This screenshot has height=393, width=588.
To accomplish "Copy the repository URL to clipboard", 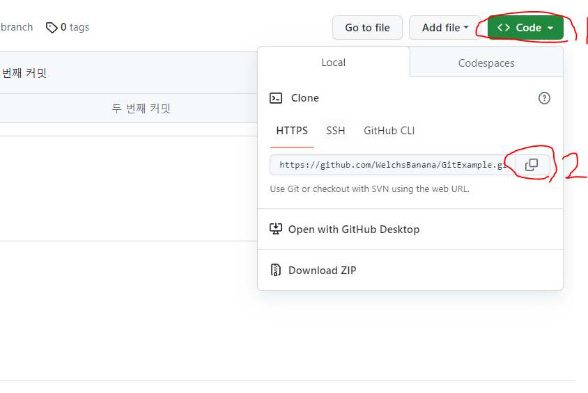I will (532, 165).
